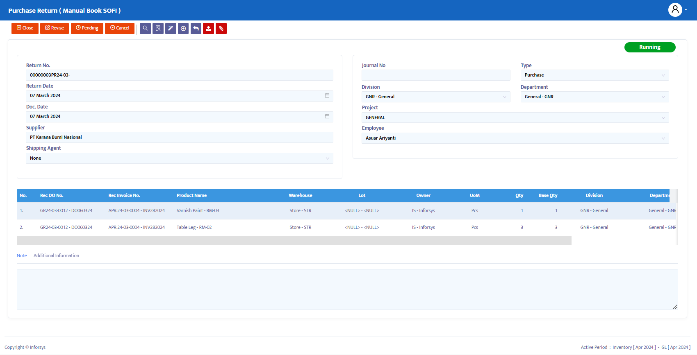Viewport: 697px width, 355px height.
Task: Click the Qty column header
Action: [519, 195]
